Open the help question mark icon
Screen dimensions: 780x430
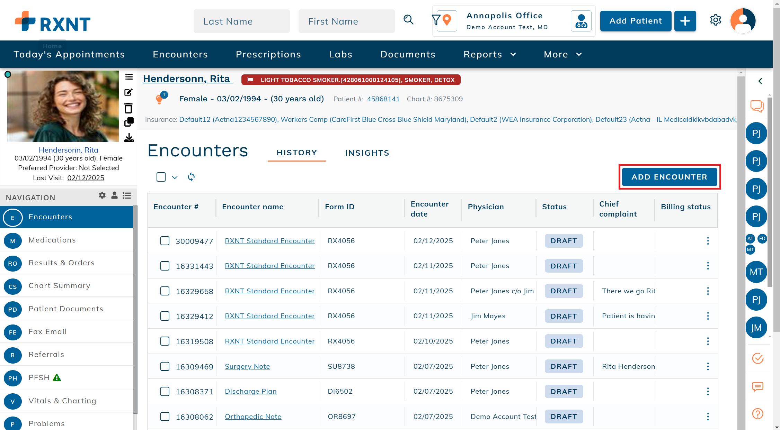point(758,414)
